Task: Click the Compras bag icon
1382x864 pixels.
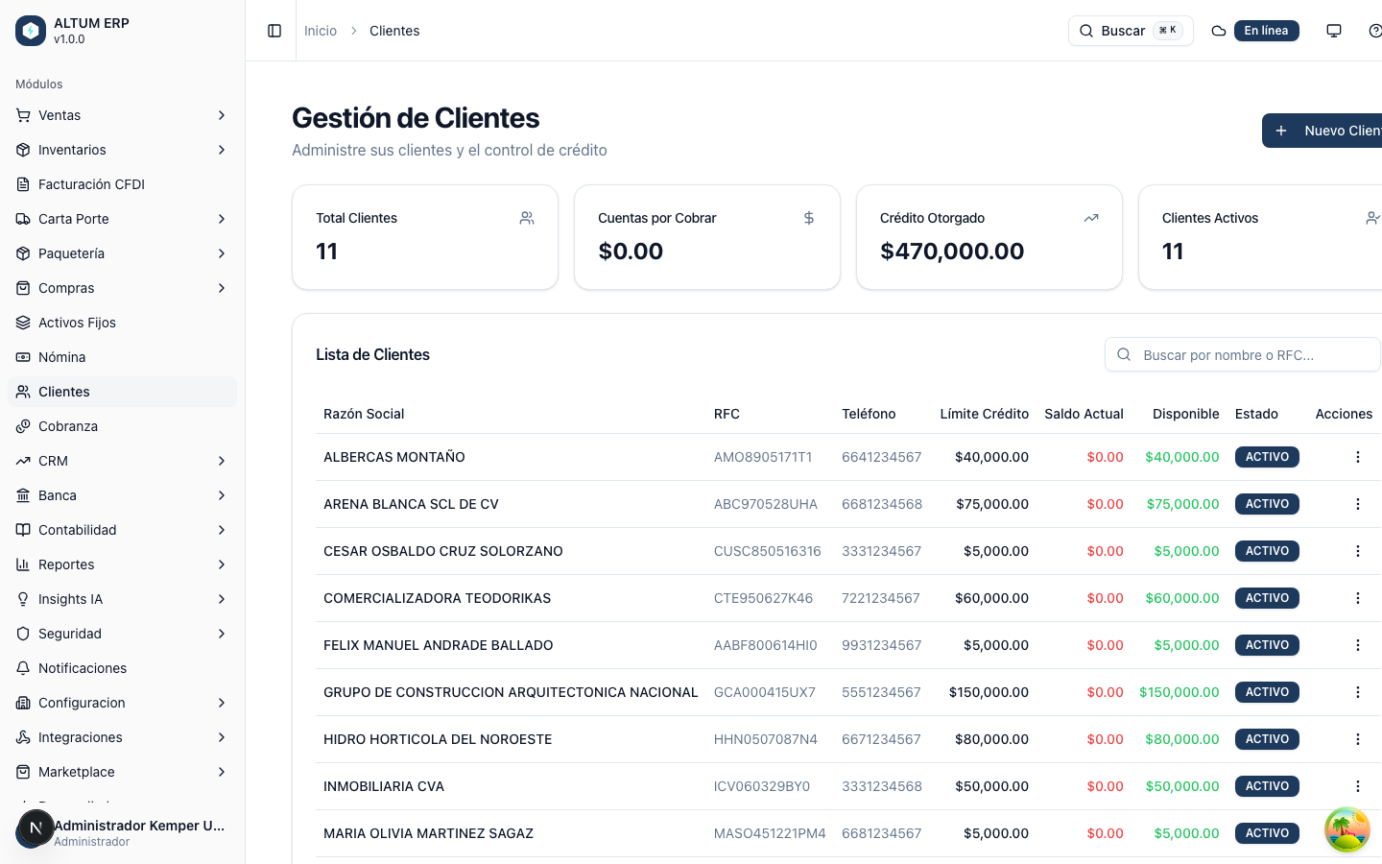Action: point(23,288)
